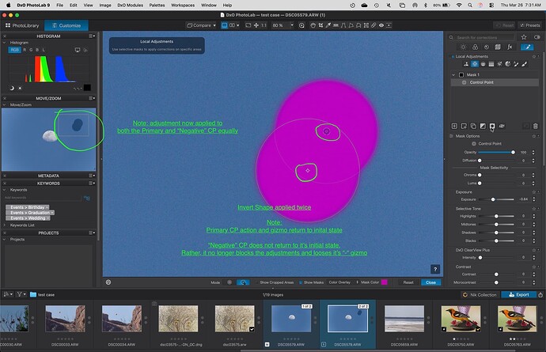Open the Light corrections tab icon
This screenshot has height=352, width=546.
pos(463,47)
